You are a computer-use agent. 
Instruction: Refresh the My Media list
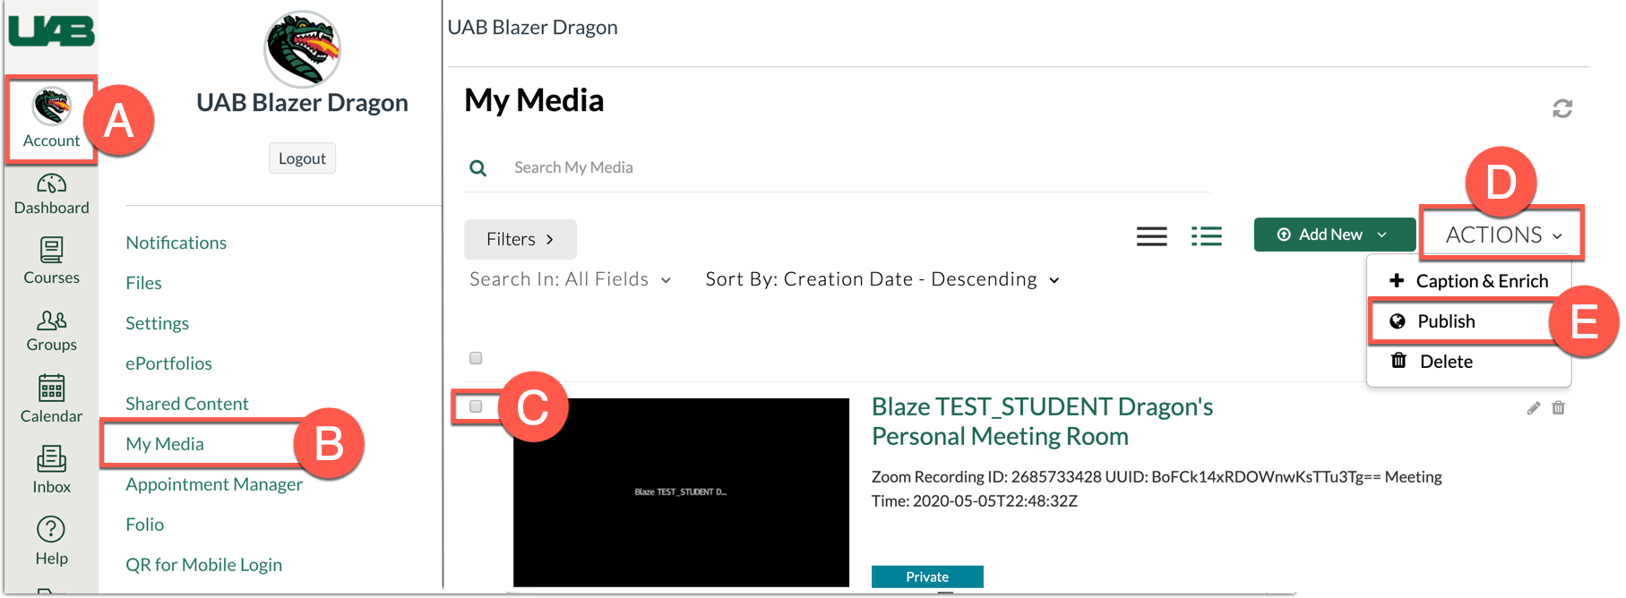pyautogui.click(x=1562, y=108)
